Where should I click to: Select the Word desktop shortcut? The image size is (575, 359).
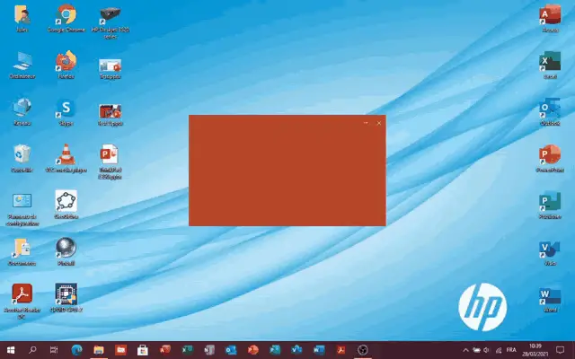pos(549,294)
